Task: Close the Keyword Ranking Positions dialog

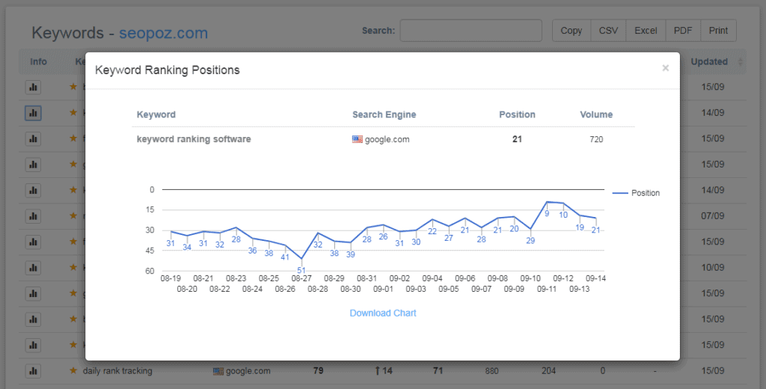Action: [x=665, y=68]
